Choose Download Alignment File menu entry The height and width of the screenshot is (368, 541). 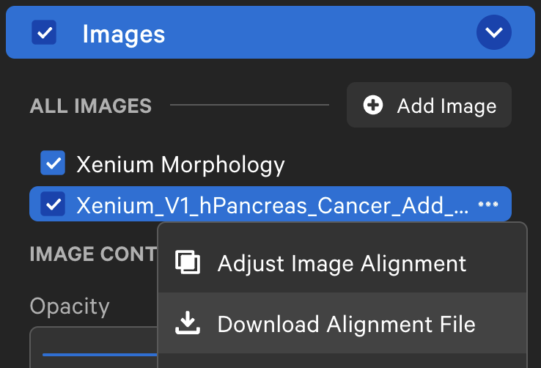(x=342, y=323)
